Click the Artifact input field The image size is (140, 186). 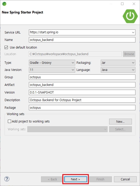click(82, 85)
